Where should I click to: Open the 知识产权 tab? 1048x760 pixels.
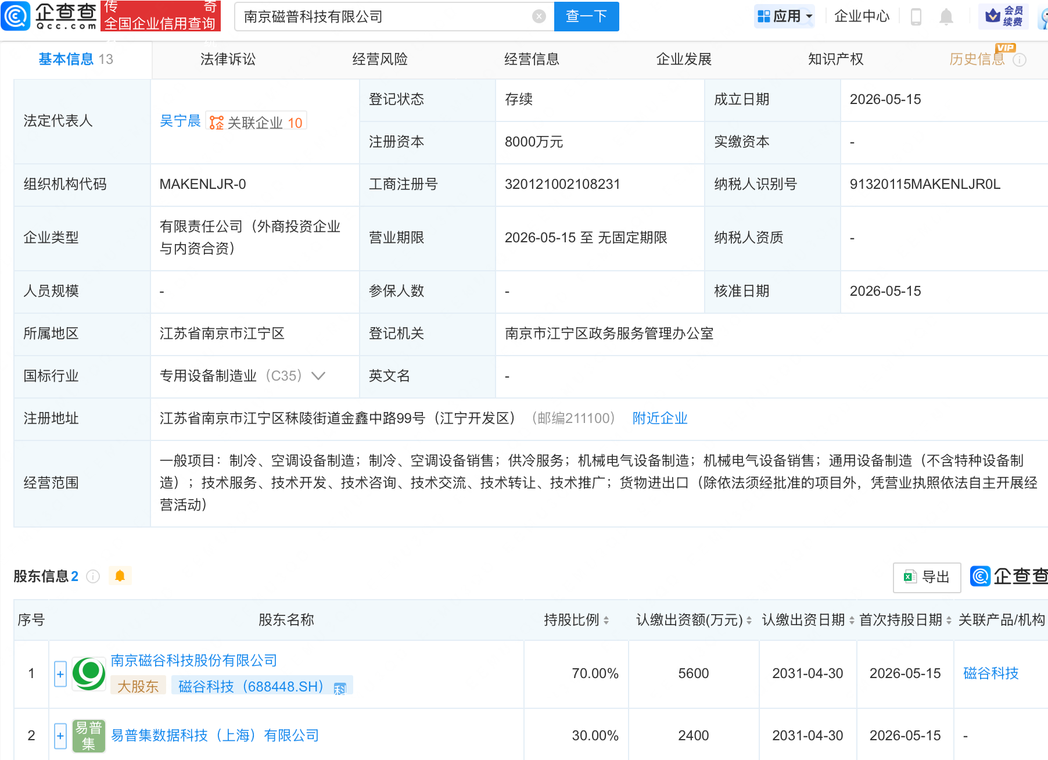tap(835, 59)
